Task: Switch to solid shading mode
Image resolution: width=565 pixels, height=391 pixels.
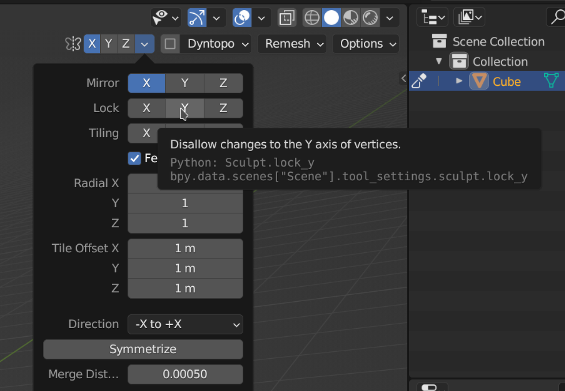Action: point(331,18)
